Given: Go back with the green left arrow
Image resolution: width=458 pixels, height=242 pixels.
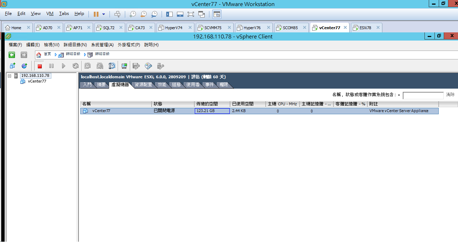Looking at the screenshot, I should coord(12,54).
